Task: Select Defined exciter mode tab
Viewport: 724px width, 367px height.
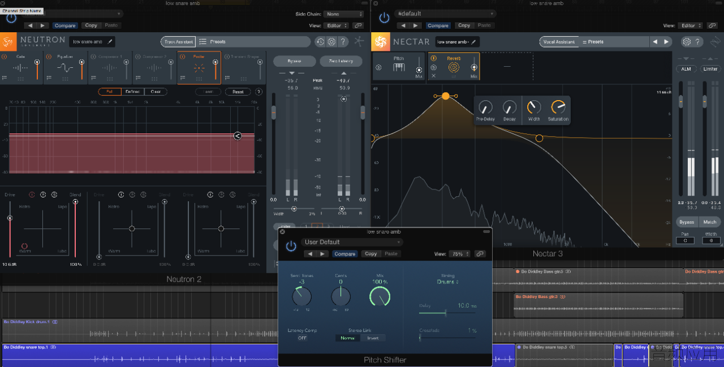Action: (132, 92)
